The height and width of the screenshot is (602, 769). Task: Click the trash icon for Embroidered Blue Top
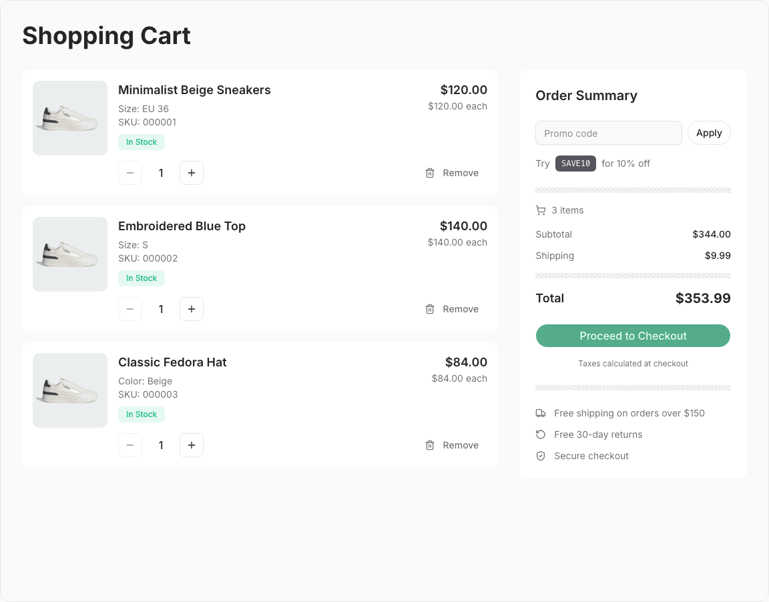click(430, 309)
